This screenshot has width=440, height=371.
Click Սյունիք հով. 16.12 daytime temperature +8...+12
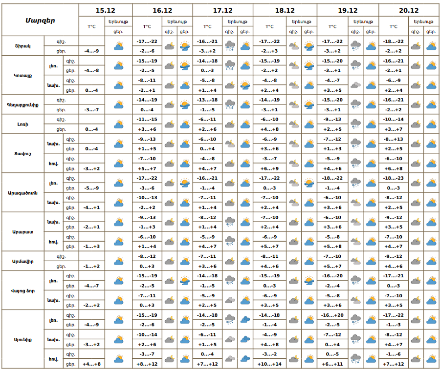coord(147,364)
